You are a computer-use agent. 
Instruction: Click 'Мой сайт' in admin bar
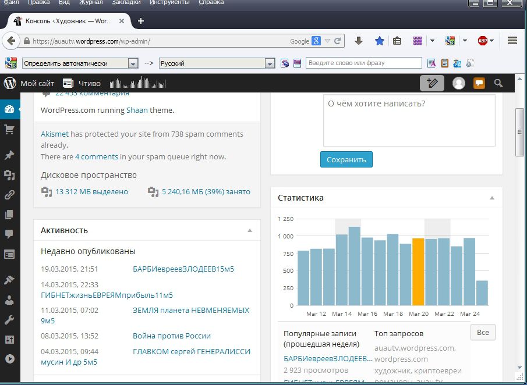coord(37,83)
